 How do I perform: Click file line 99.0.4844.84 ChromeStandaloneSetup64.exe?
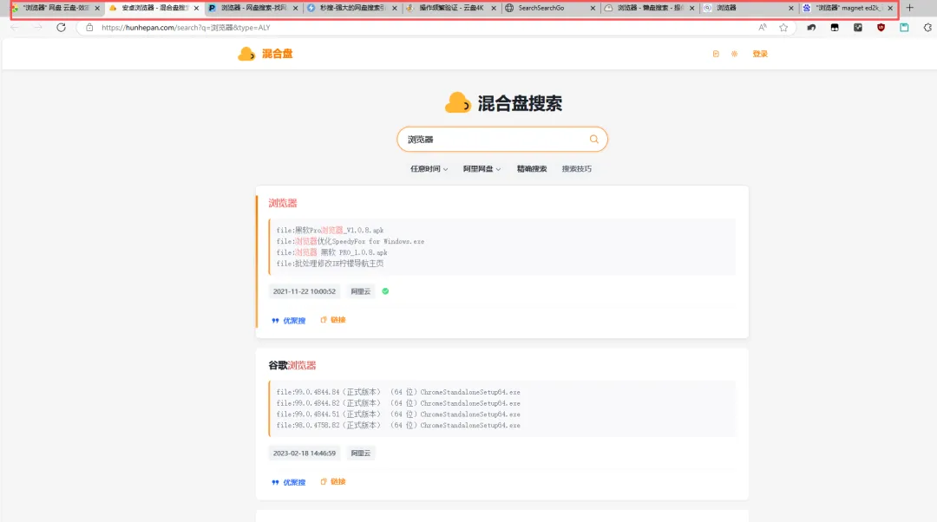pos(398,393)
